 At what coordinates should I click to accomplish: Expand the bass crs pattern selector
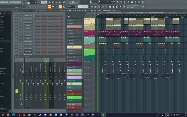(x=83, y=7)
